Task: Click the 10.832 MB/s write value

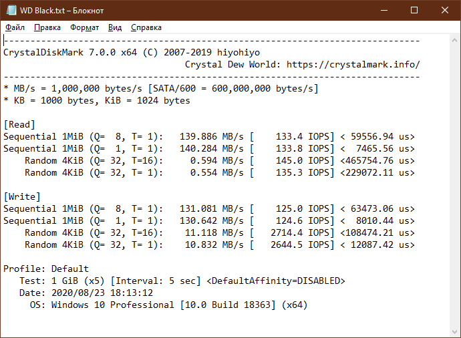Action: [x=214, y=245]
